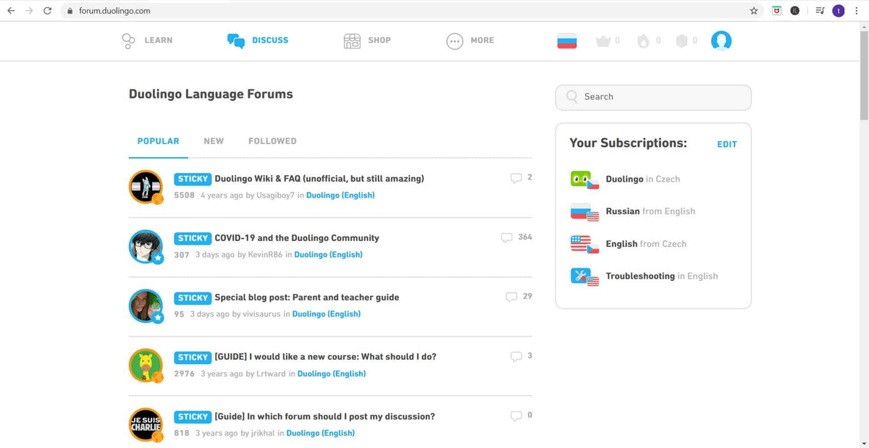869x448 pixels.
Task: Open Duolingo Wiki & FAQ post
Action: coord(319,178)
